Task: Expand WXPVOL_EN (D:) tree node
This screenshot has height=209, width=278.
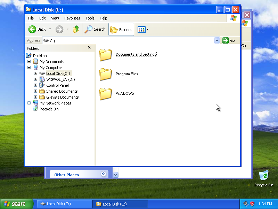Action: (x=36, y=79)
